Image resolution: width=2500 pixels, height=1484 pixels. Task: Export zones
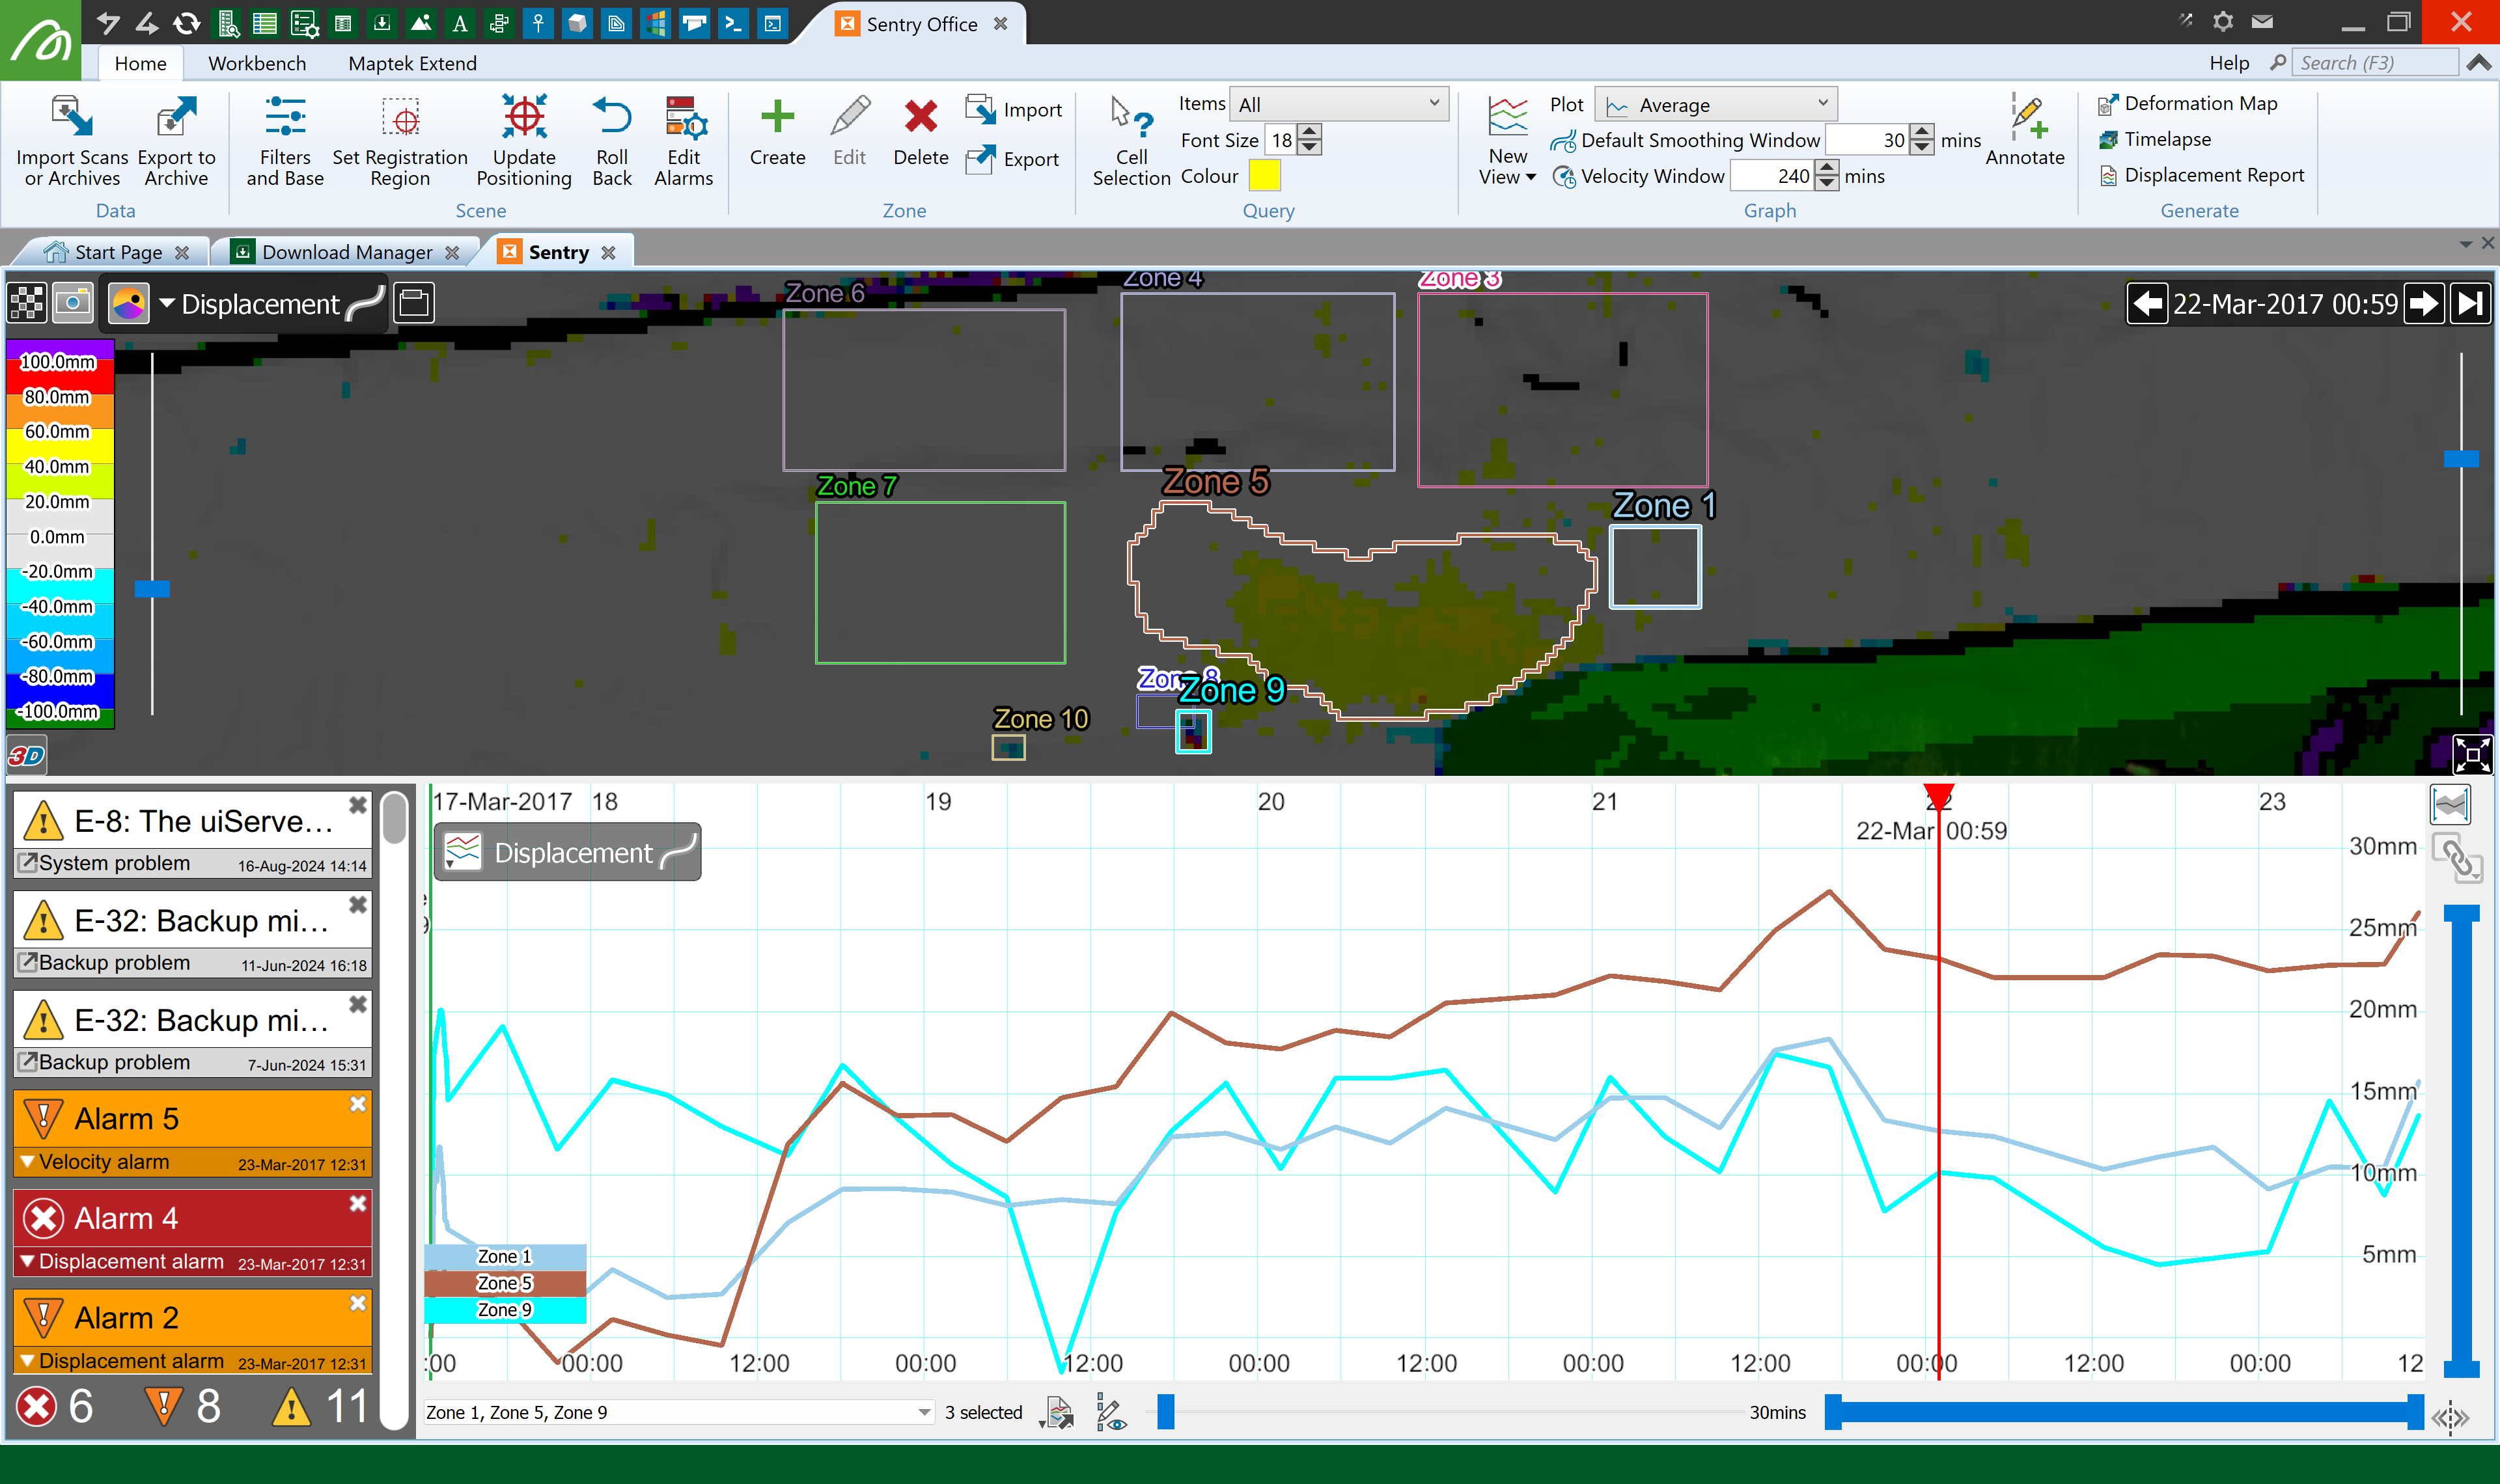tap(1013, 159)
